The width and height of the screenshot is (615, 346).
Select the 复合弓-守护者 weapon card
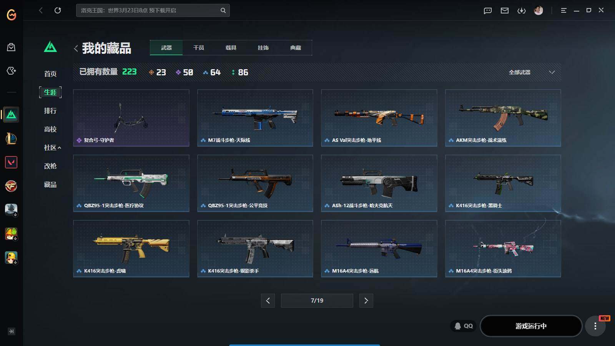pyautogui.click(x=131, y=118)
